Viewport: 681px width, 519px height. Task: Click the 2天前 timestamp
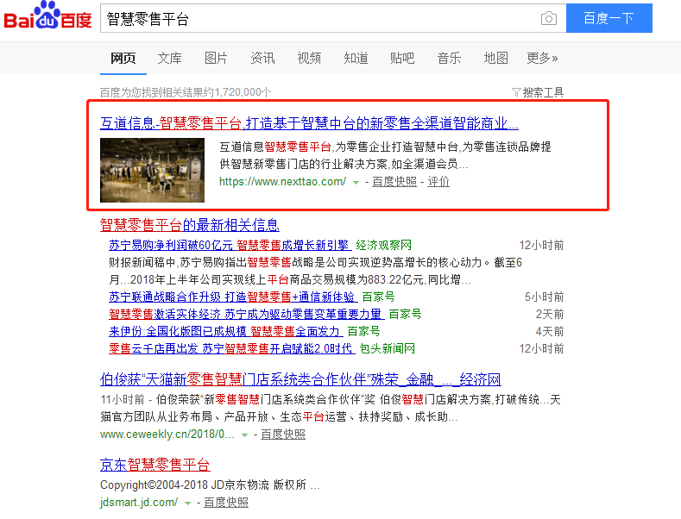[550, 314]
